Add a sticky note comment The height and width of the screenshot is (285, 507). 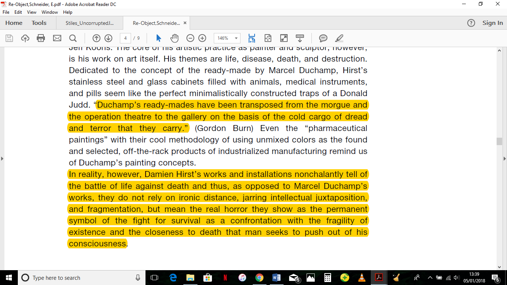(x=323, y=38)
